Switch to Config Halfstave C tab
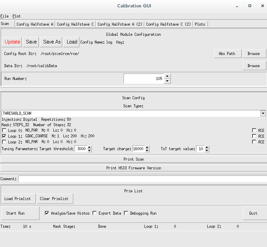267x247 pixels. [x=75, y=24]
